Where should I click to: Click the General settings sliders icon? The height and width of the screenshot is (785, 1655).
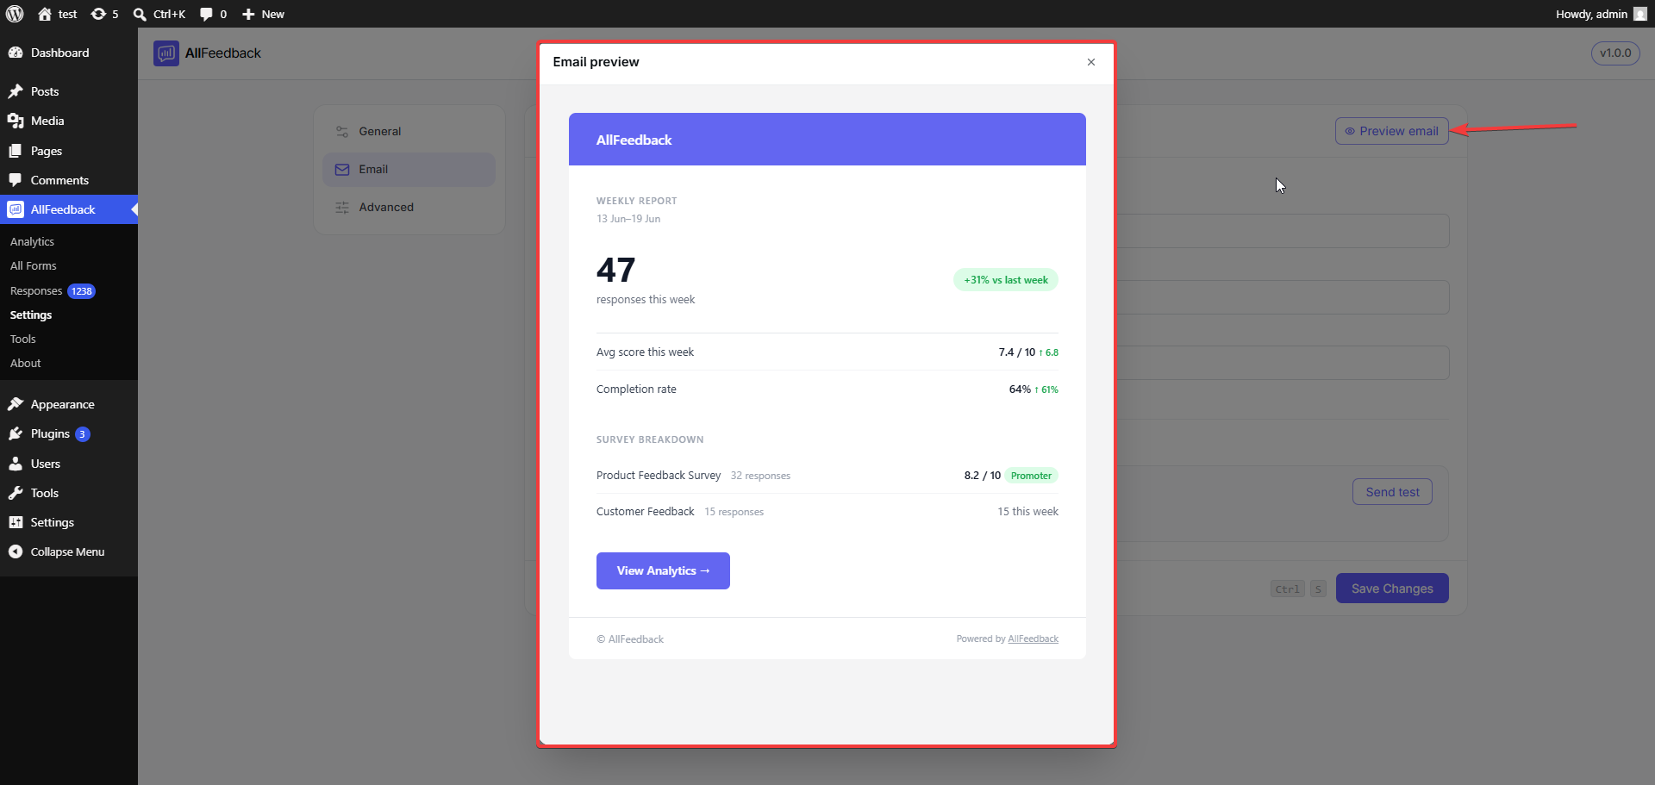pos(342,132)
